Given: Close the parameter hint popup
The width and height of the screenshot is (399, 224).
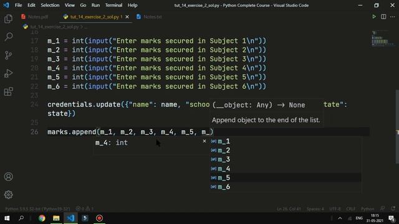Looking at the screenshot, I should (x=204, y=141).
